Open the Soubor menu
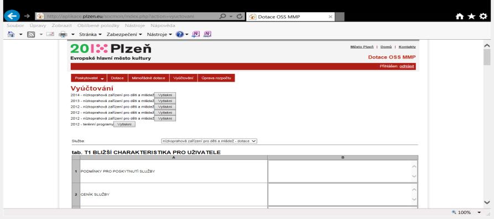Viewport: 494px width, 219px height. (x=15, y=25)
